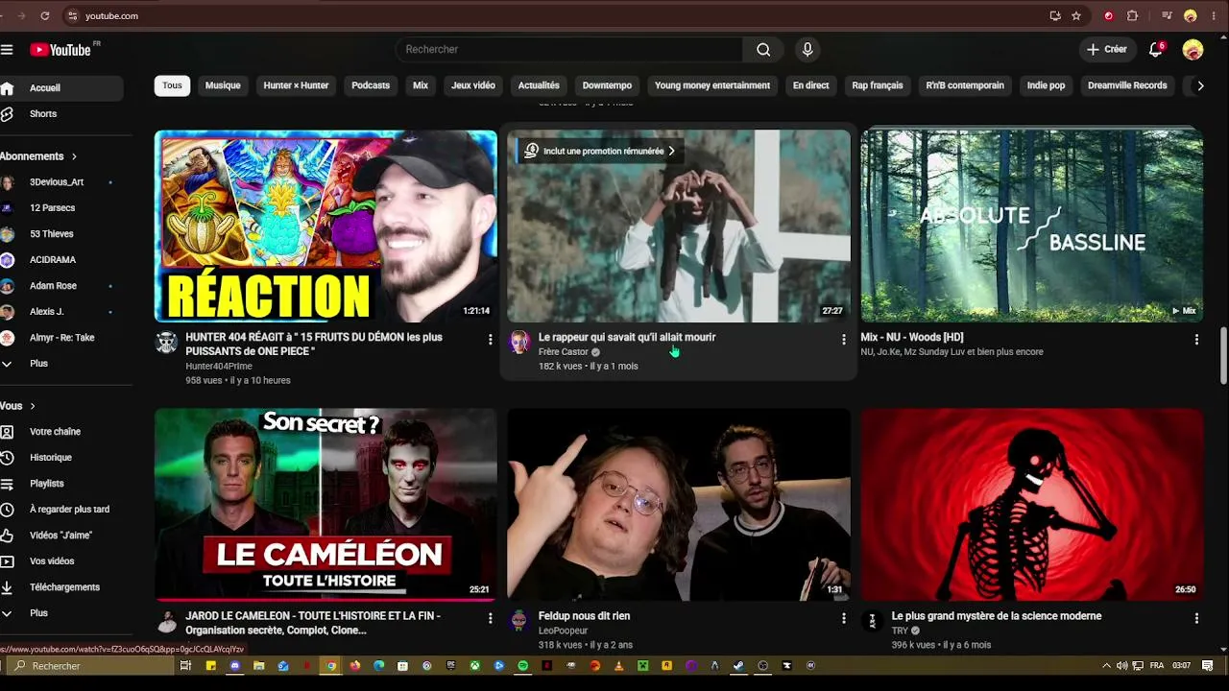This screenshot has height=691, width=1229.
Task: Open the Le rappeur qui savait video title
Action: point(627,338)
